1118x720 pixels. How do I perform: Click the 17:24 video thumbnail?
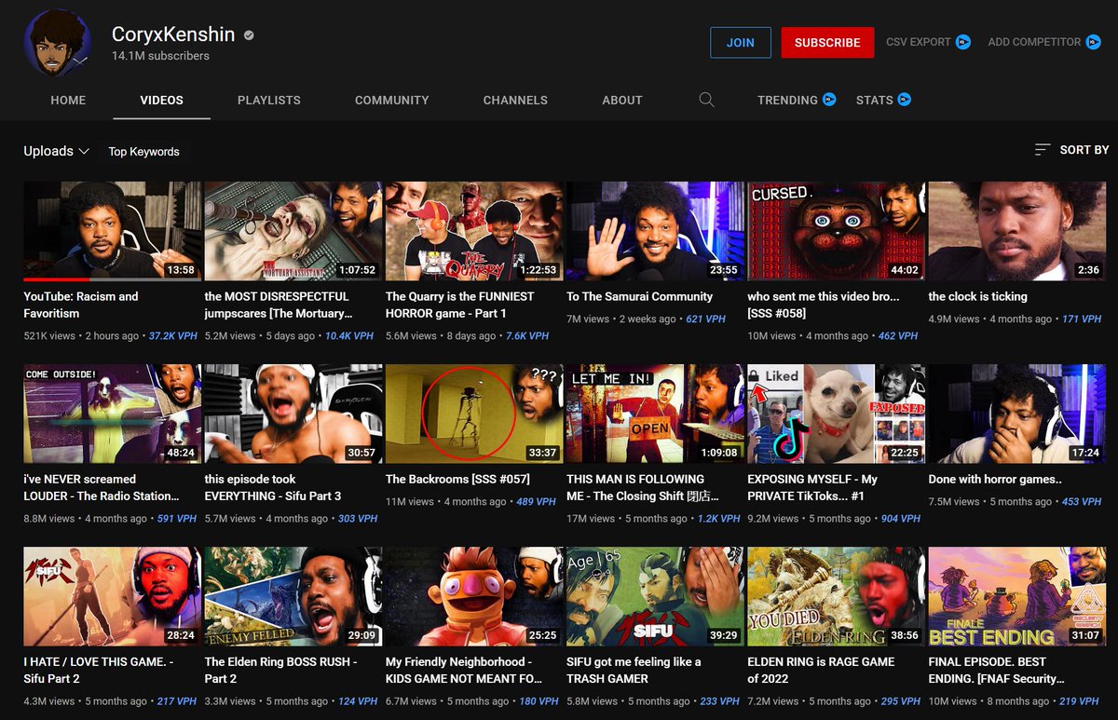(1016, 414)
